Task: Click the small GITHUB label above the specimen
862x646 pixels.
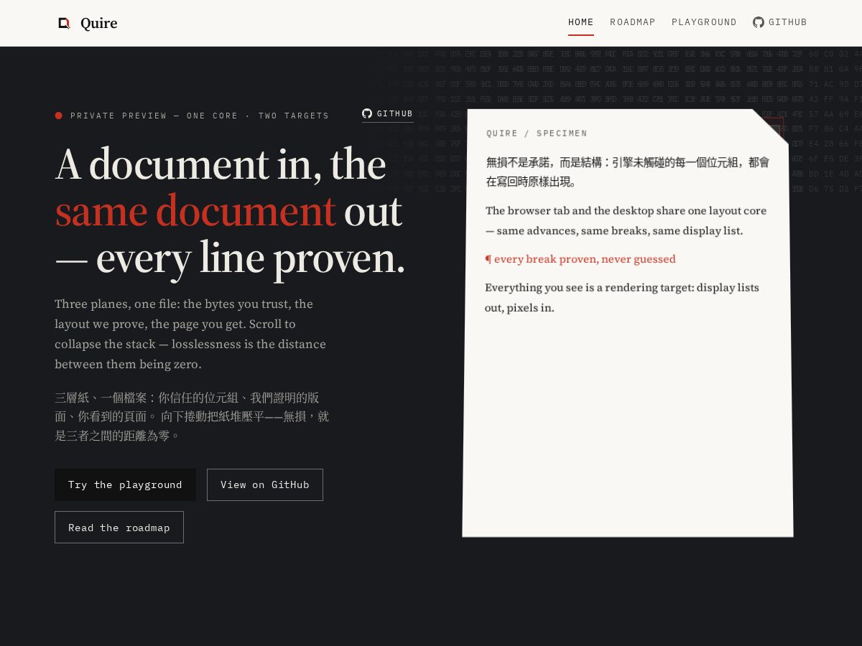Action: (x=395, y=113)
